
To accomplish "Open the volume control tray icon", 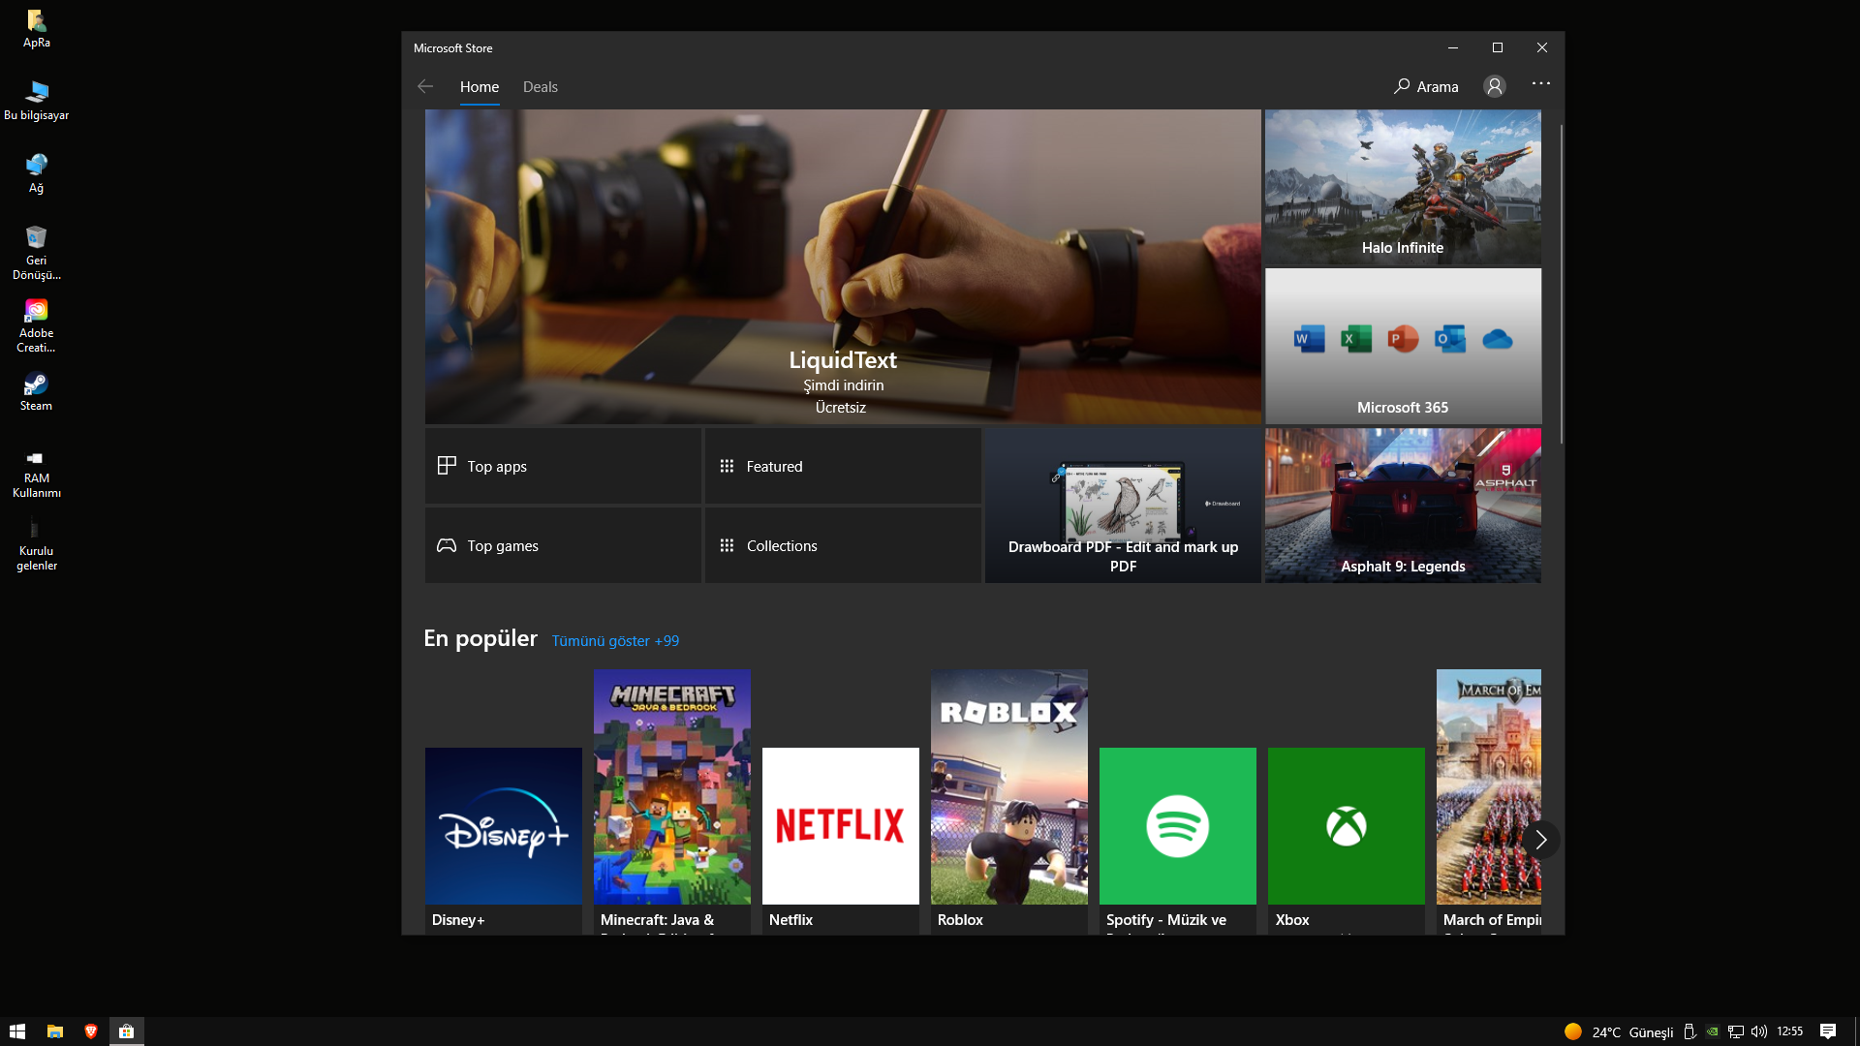I will point(1759,1031).
